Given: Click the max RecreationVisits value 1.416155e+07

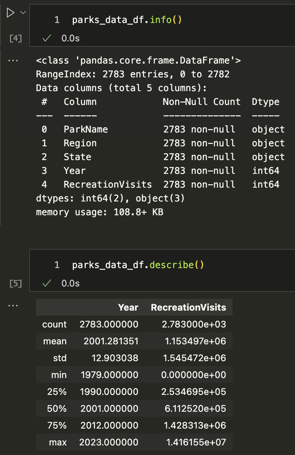Looking at the screenshot, I should click(196, 442).
